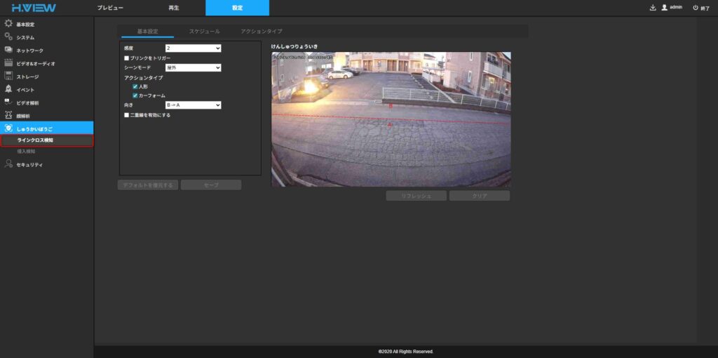Image resolution: width=718 pixels, height=358 pixels.
Task: Open ビデオ&オーディオ section via its icon
Action: tap(8, 63)
